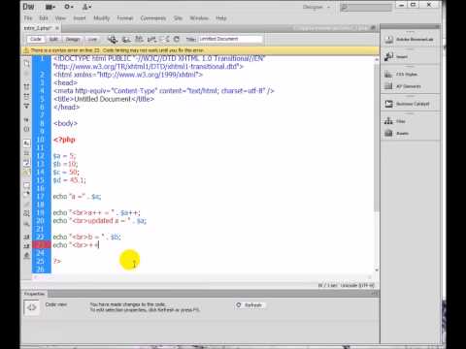Open the Adobe BrowserLab panel
The height and width of the screenshot is (349, 466).
(410, 40)
